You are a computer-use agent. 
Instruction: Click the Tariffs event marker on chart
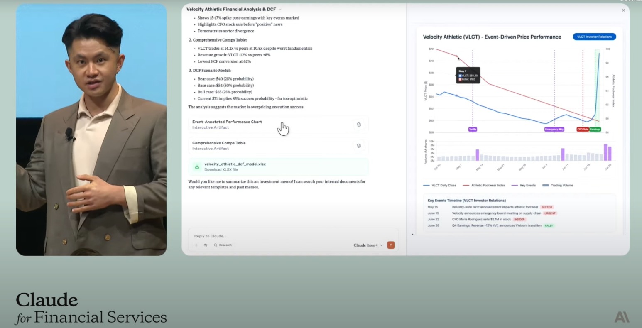coord(473,129)
